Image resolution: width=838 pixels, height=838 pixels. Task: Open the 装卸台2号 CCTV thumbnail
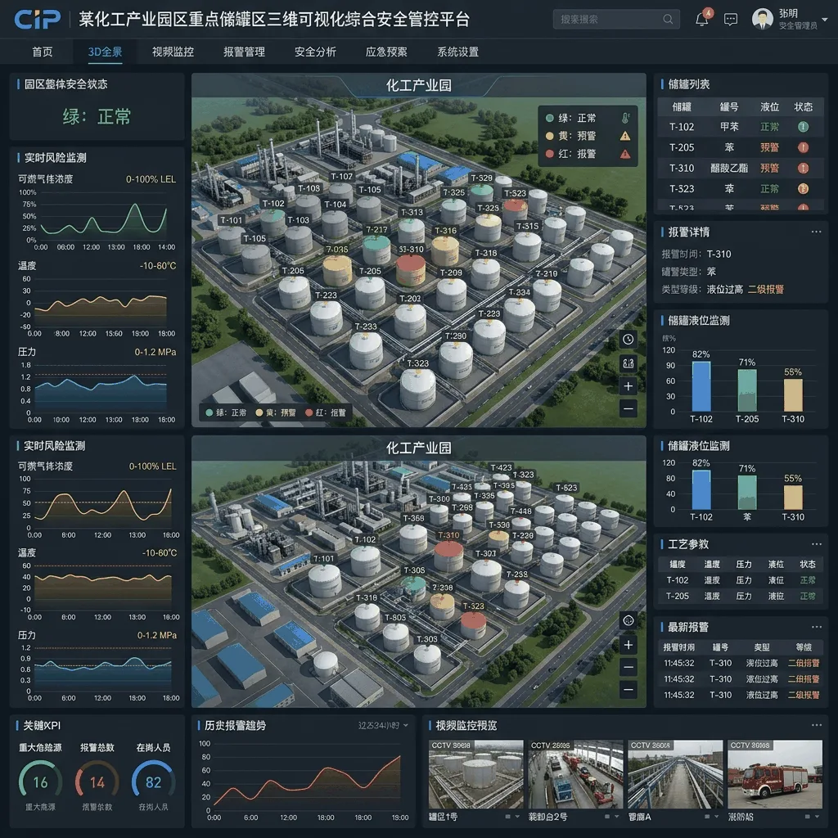[575, 774]
